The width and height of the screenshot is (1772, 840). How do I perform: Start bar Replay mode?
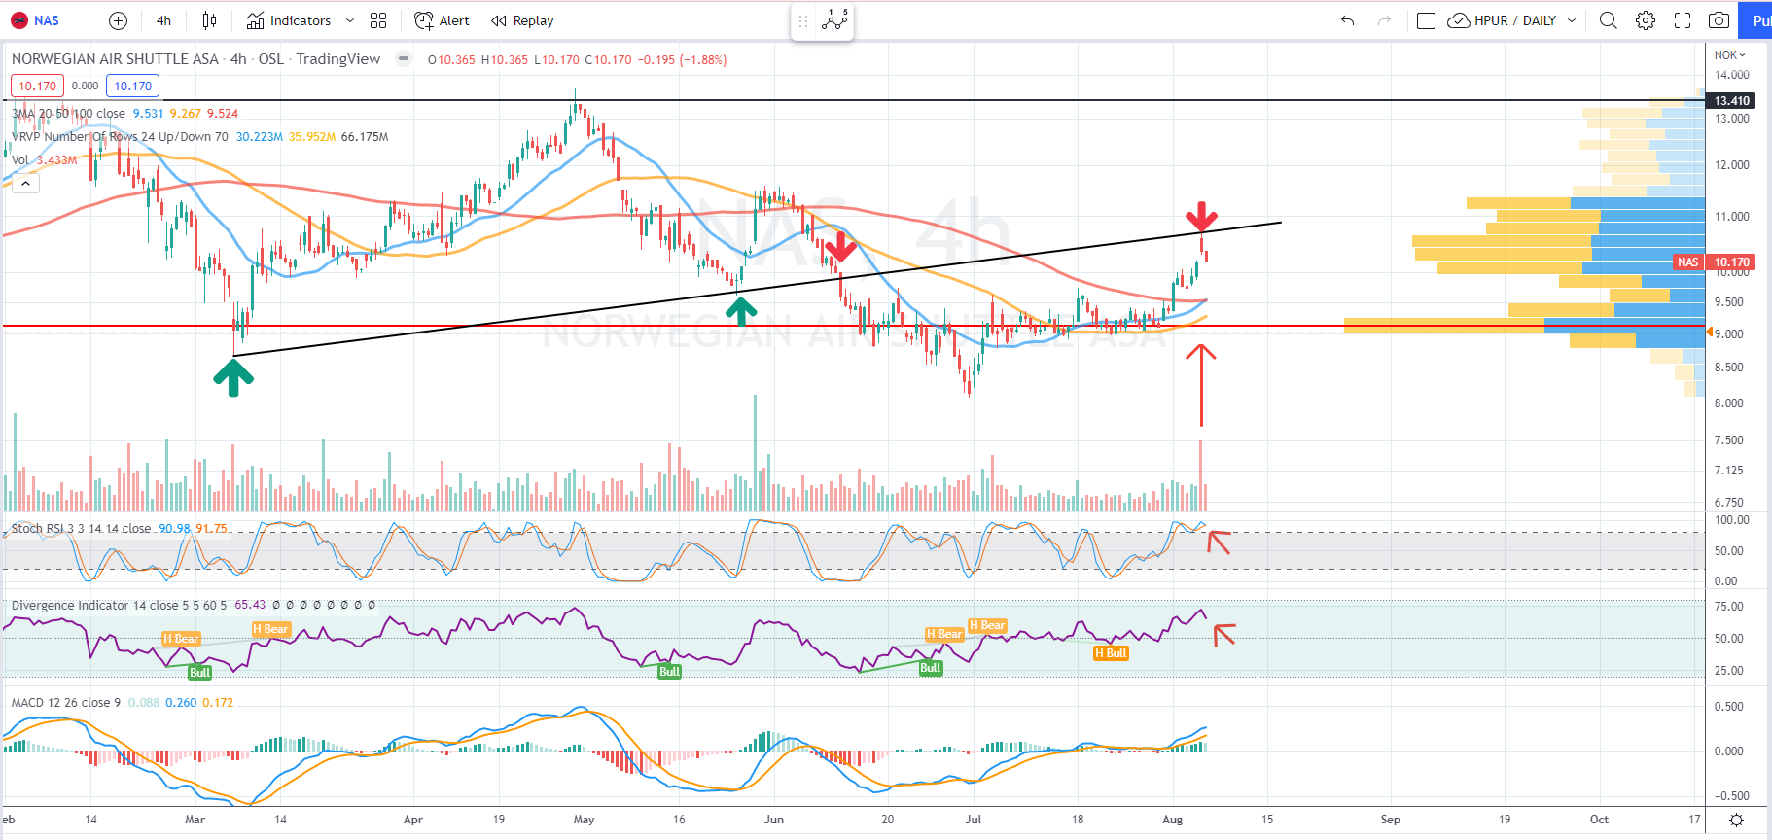(x=522, y=20)
